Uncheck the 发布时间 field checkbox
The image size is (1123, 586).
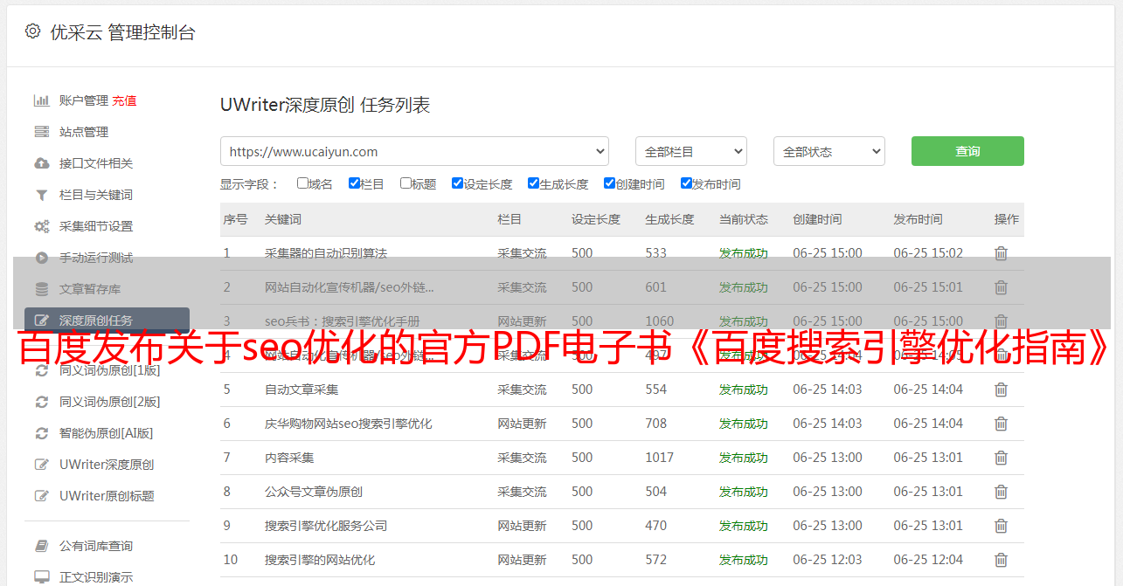[x=686, y=183]
